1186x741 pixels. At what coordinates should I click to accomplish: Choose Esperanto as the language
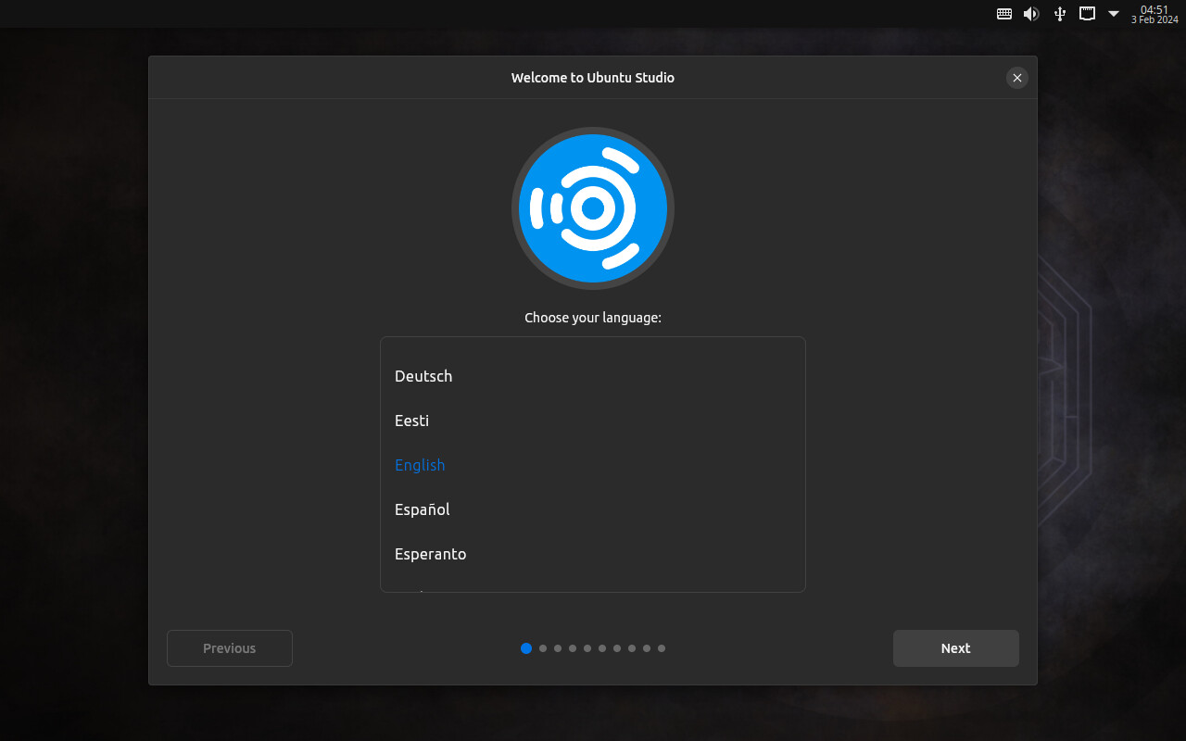430,554
